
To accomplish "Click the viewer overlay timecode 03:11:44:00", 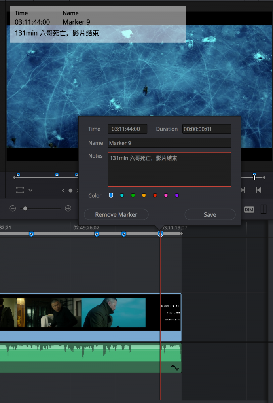I will [x=32, y=22].
